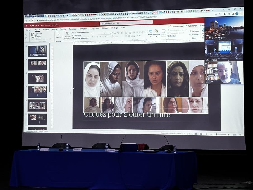Click Rechercher in the Édition group

coord(194,31)
